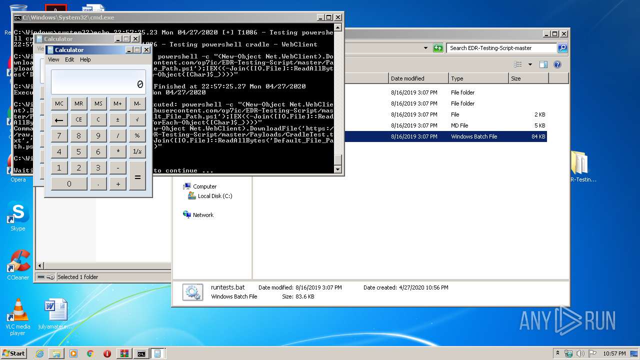Screen dimensions: 640x360
Task: Open the VLC media player desktop shortcut
Action: click(18, 317)
